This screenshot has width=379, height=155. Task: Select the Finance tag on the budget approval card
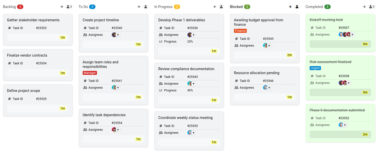coord(240,31)
